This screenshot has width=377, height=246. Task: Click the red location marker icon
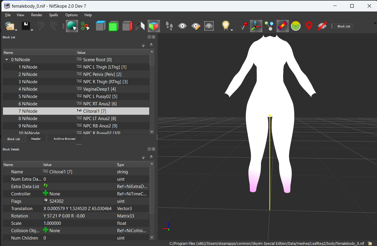coord(309,26)
